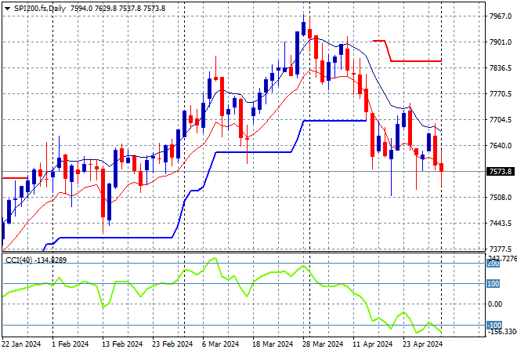This screenshot has height=353, width=517.
Task: Select the 7443.5 price axis label
Action: pyautogui.click(x=501, y=224)
